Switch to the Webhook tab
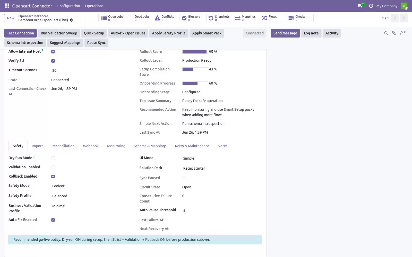The image size is (412, 257). coord(91,146)
